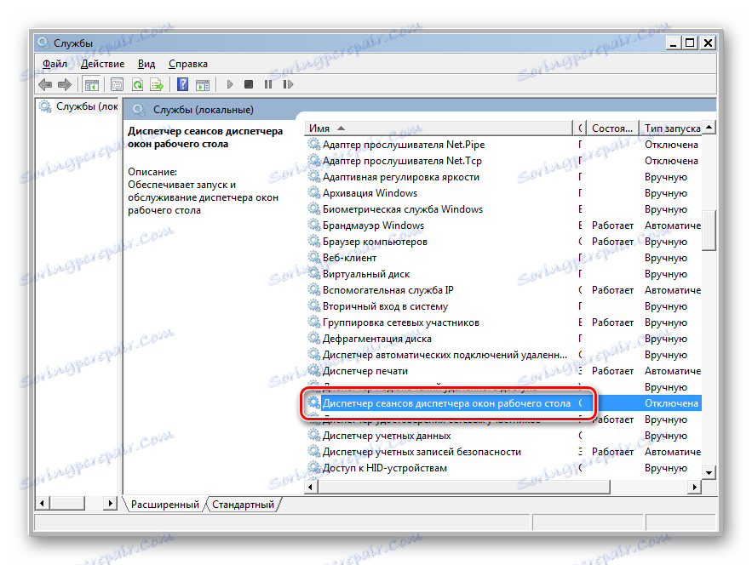
Task: Click Отключена startup type in highlighted row
Action: coord(671,403)
